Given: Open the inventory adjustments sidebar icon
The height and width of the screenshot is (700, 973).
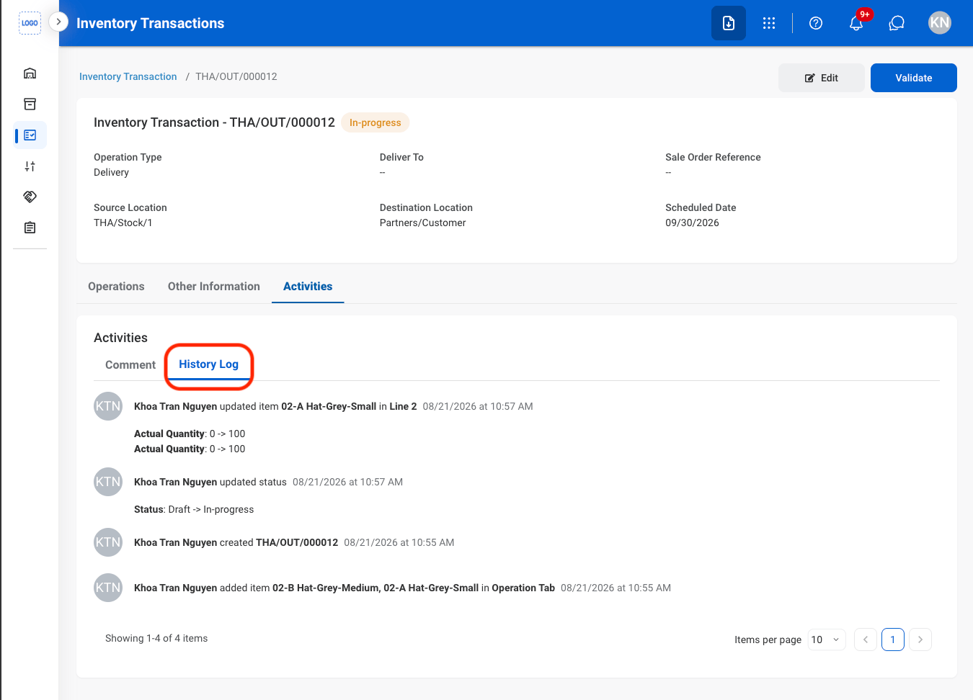Looking at the screenshot, I should coord(30,166).
